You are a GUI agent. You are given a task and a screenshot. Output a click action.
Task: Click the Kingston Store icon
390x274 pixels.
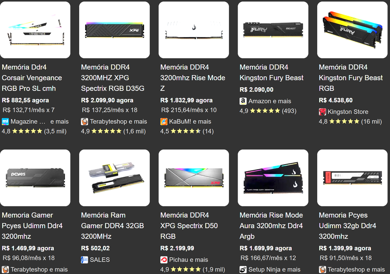click(x=322, y=112)
